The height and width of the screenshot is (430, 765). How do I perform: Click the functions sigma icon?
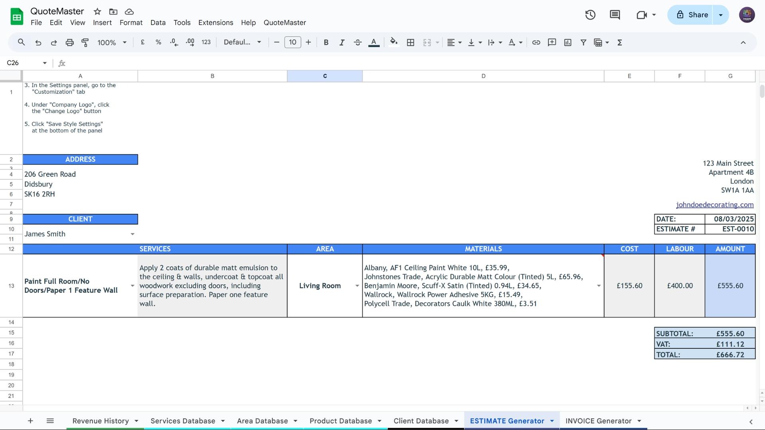[x=620, y=43]
